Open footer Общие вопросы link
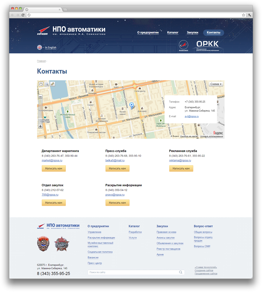This screenshot has height=292, width=262. tap(203, 232)
